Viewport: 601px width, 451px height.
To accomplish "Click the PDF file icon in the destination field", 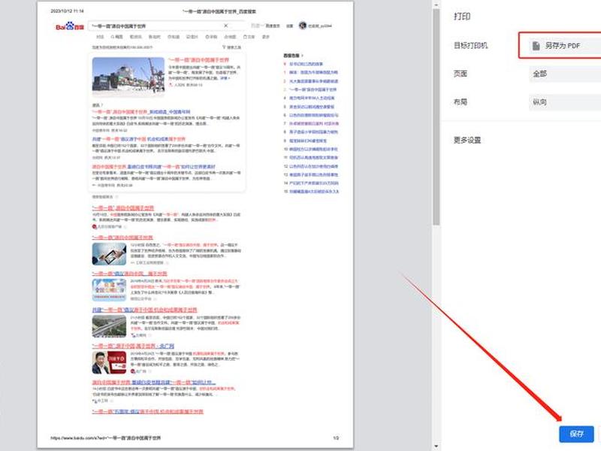I will coord(536,46).
